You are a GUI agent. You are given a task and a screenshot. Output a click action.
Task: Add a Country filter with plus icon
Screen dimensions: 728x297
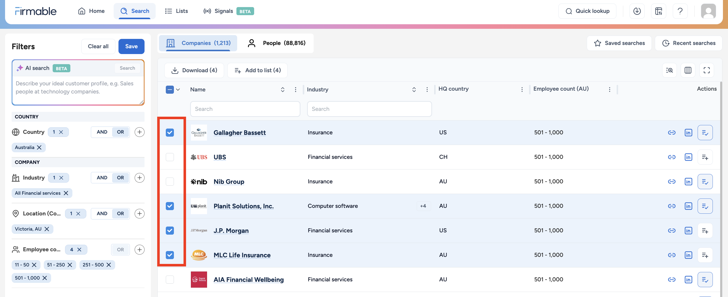pos(139,132)
